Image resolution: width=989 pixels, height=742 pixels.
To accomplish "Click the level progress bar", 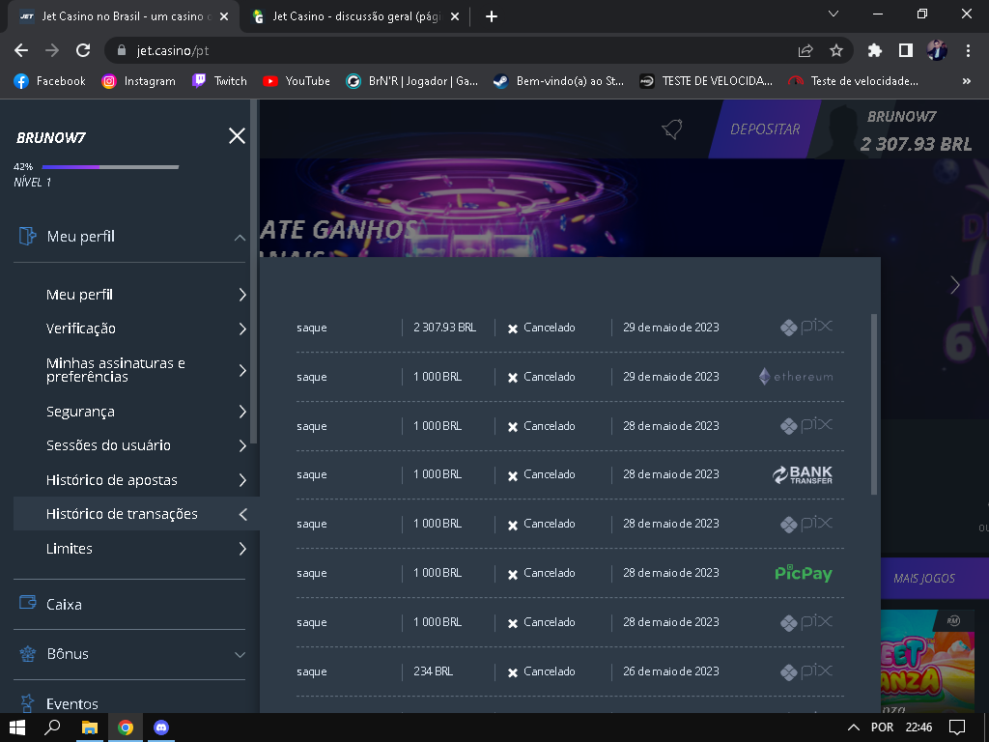I will point(109,167).
